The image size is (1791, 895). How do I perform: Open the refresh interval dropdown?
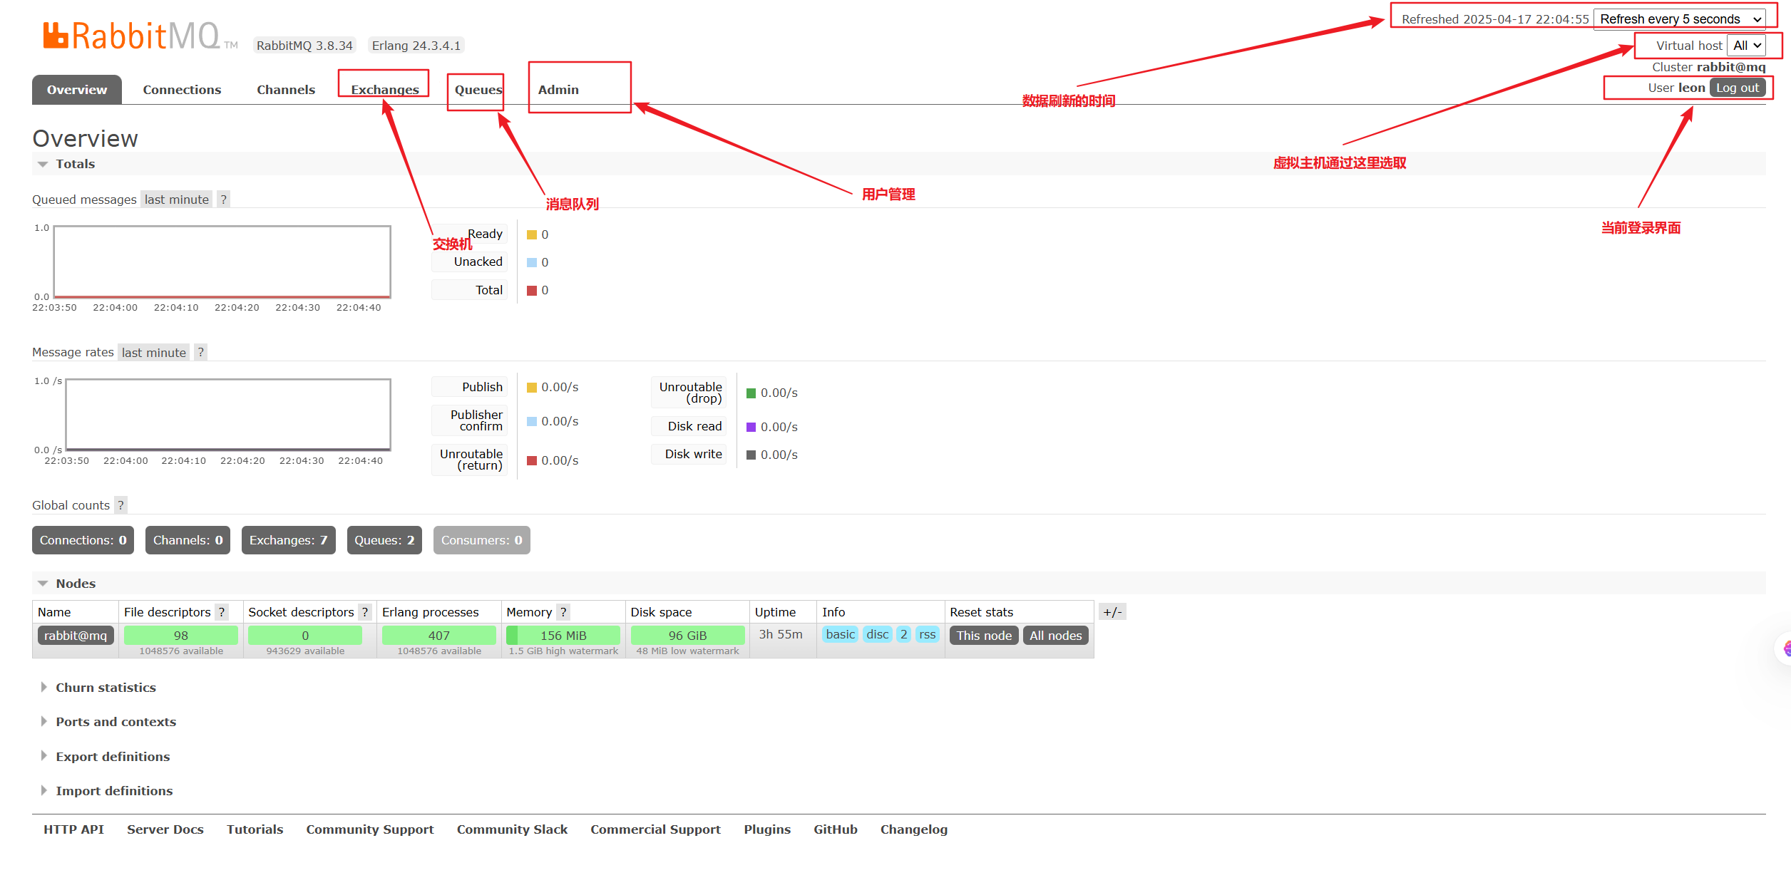tap(1679, 19)
